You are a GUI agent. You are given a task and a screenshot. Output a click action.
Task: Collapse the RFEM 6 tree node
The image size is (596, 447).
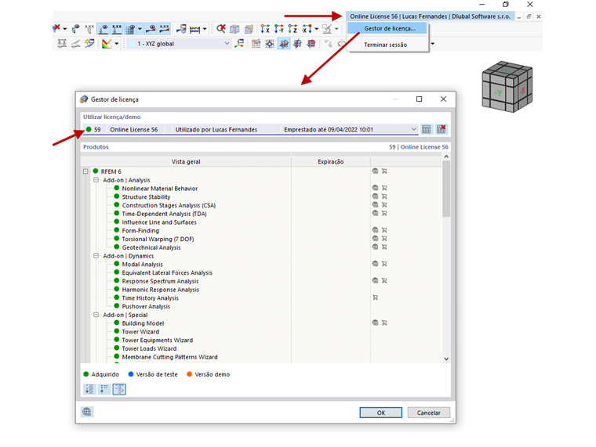pos(86,171)
